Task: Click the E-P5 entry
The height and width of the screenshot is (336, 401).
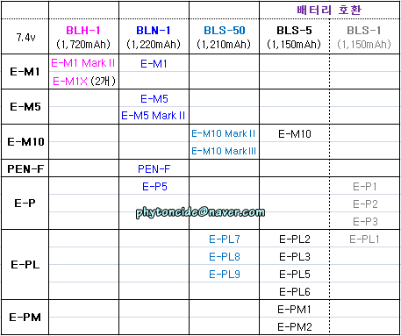Action: point(154,186)
